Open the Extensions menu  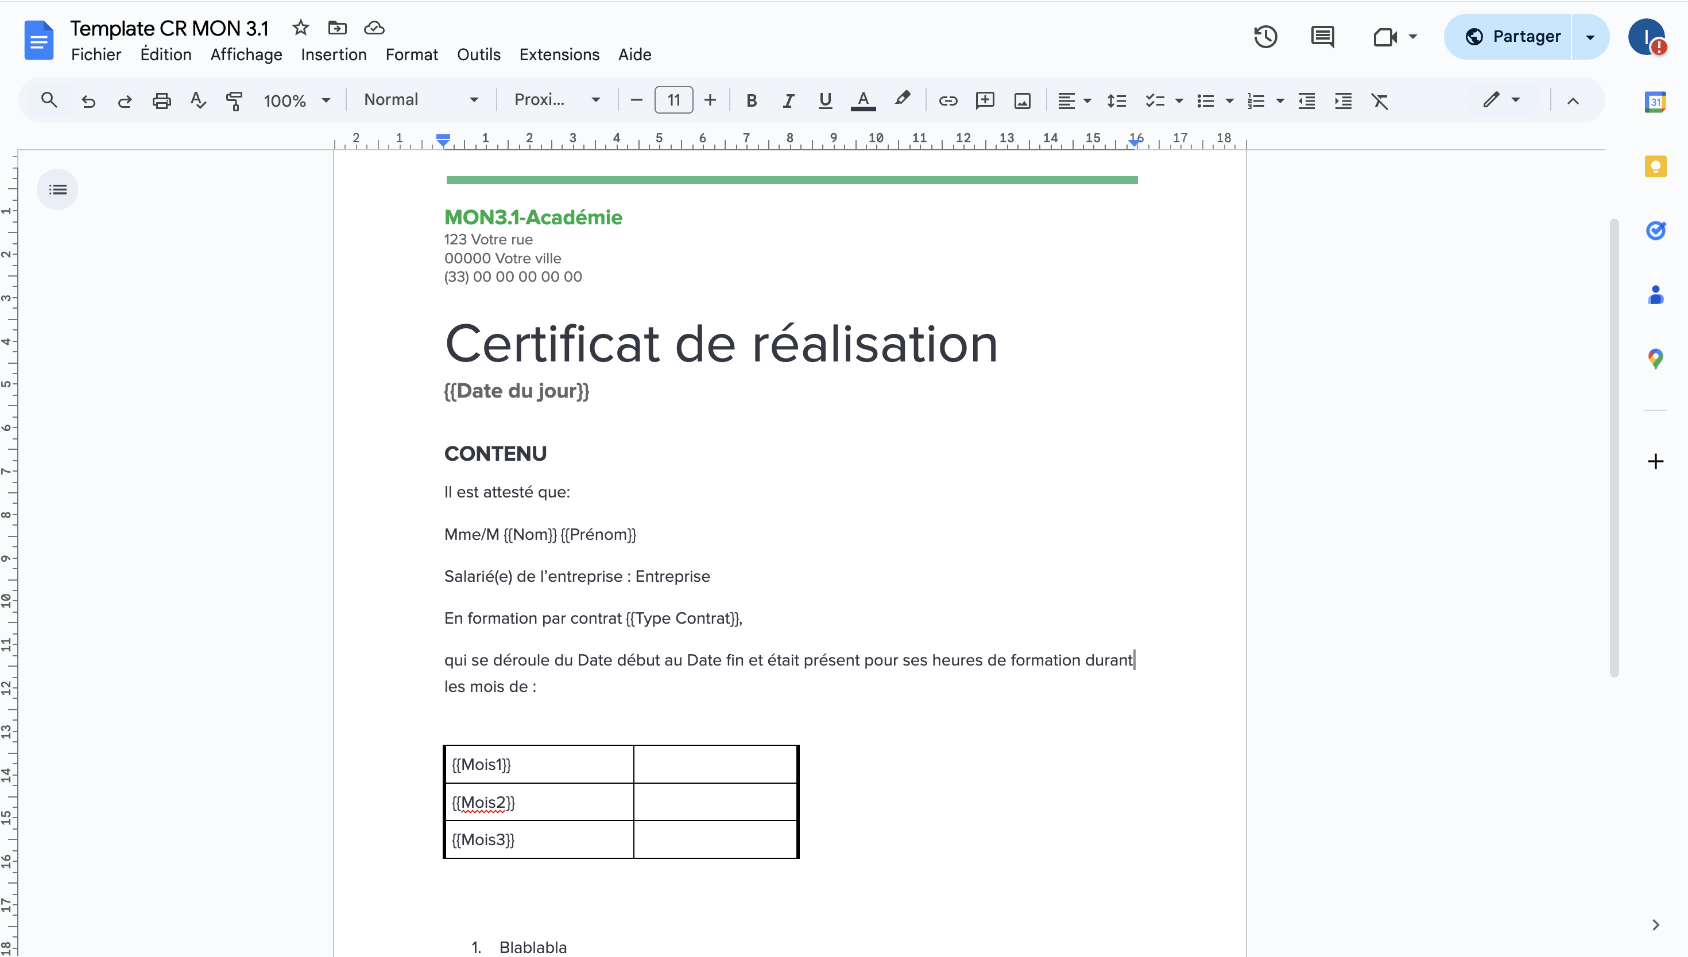click(559, 55)
